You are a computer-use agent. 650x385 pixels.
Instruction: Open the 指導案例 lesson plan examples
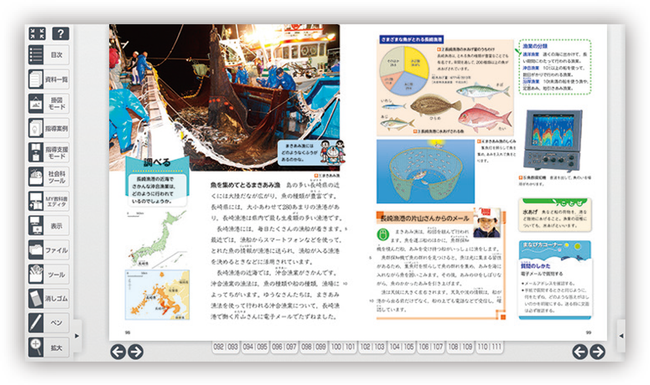coord(49,128)
